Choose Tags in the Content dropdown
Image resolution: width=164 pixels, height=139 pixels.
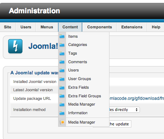[84, 53]
